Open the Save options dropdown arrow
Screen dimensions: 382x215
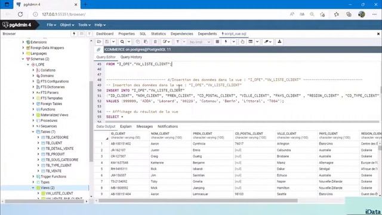click(113, 42)
